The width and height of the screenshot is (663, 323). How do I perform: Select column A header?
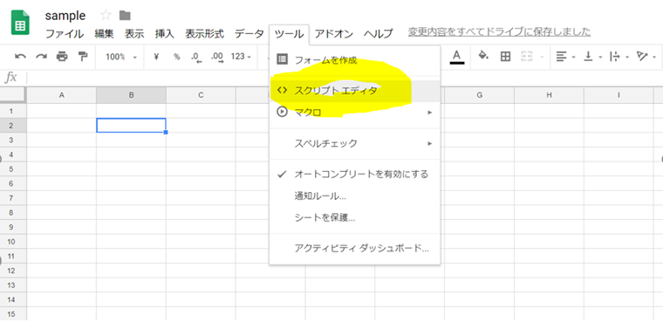(62, 95)
